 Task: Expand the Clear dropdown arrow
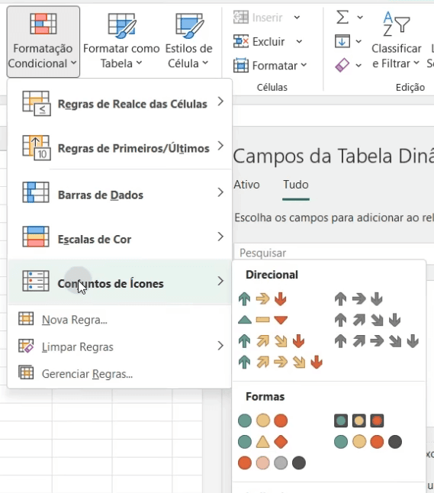pyautogui.click(x=358, y=65)
